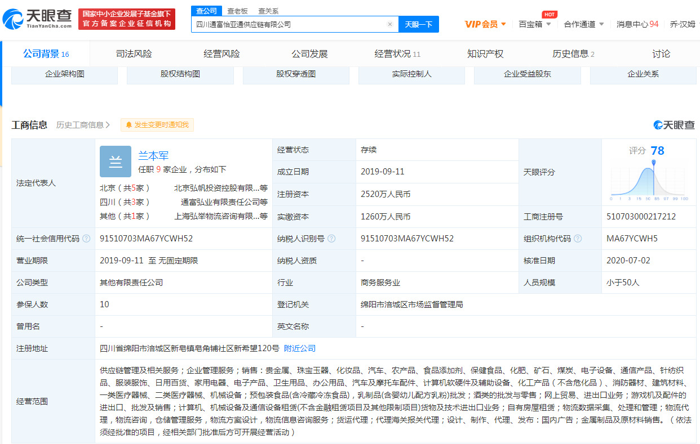
Task: Open 历史工商信息 link with chevron
Action: tap(83, 125)
